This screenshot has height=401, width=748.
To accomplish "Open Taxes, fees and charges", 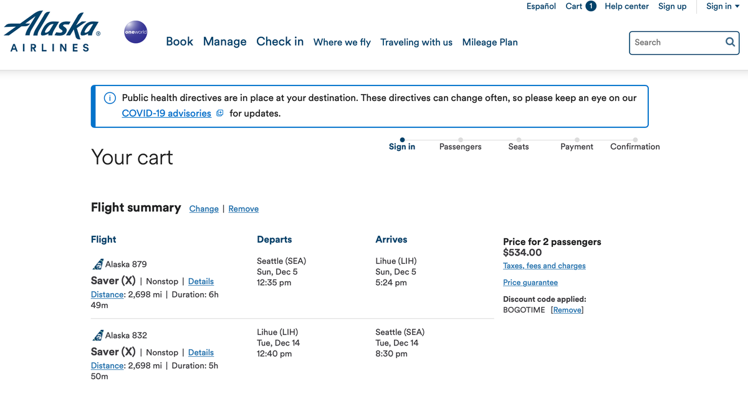I will [x=544, y=266].
